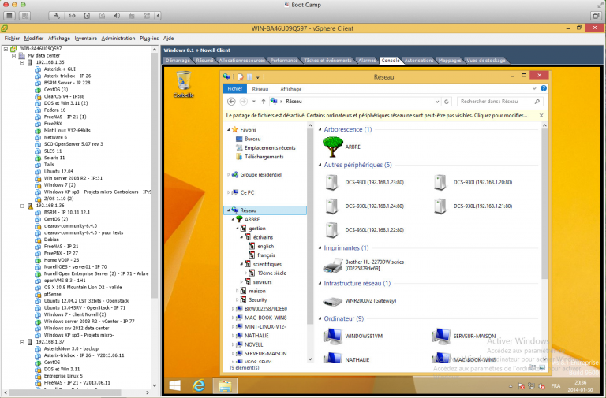Select the pfSense virtual machine icon
The width and height of the screenshot is (606, 398).
pyautogui.click(x=38, y=294)
